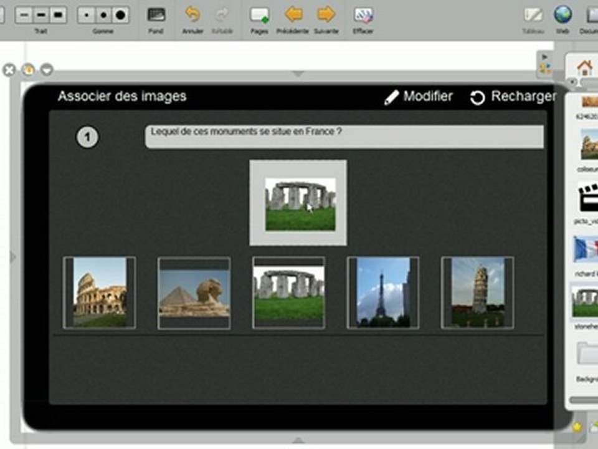Click the question text field

coord(344,137)
